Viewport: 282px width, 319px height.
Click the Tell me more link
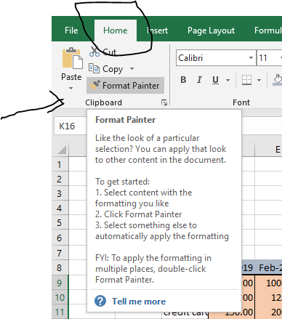click(139, 302)
